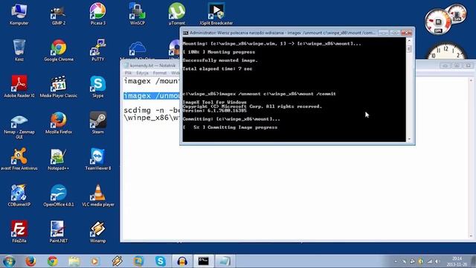The height and width of the screenshot is (268, 476).
Task: Click the avast! Free Antivirus desktop icon
Action: tap(19, 159)
